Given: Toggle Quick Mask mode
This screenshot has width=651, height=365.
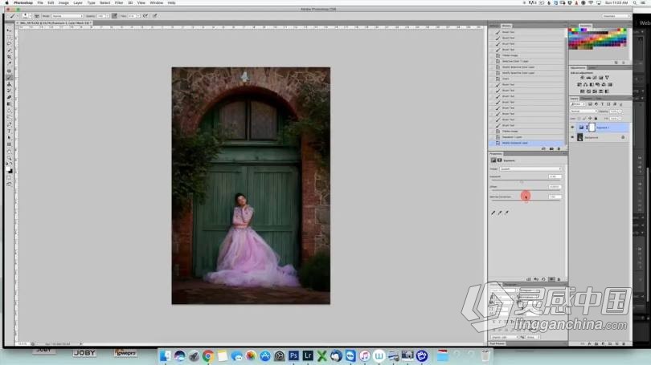Looking at the screenshot, I should (x=9, y=178).
